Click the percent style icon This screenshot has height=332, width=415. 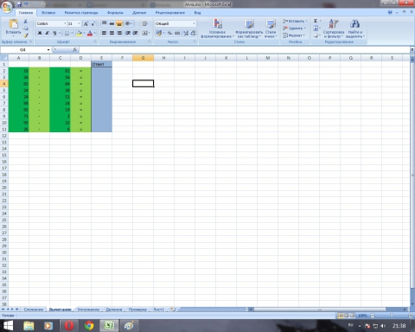(x=169, y=33)
